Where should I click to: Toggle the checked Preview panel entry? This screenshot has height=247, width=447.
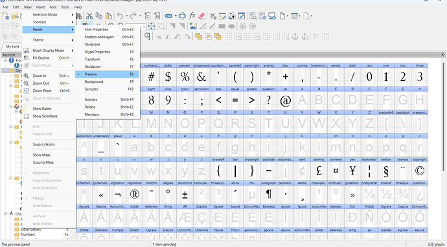(x=108, y=74)
